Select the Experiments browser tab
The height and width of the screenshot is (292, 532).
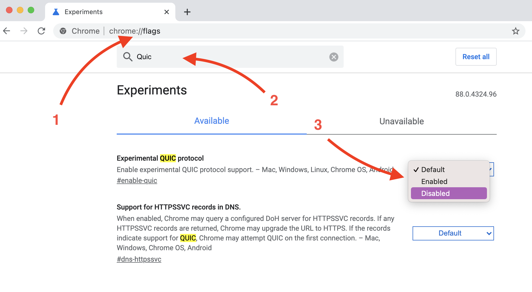pyautogui.click(x=110, y=12)
